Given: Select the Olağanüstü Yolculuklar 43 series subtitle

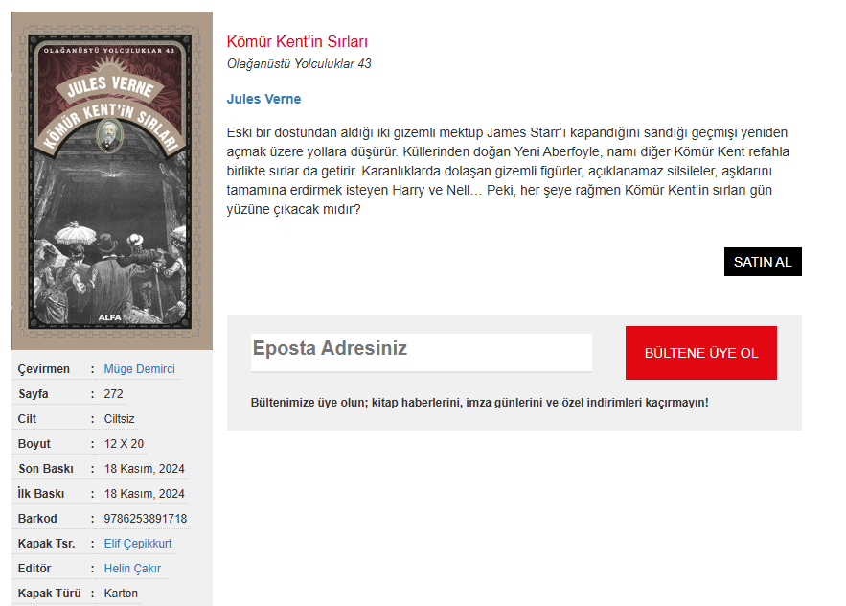Looking at the screenshot, I should point(299,63).
